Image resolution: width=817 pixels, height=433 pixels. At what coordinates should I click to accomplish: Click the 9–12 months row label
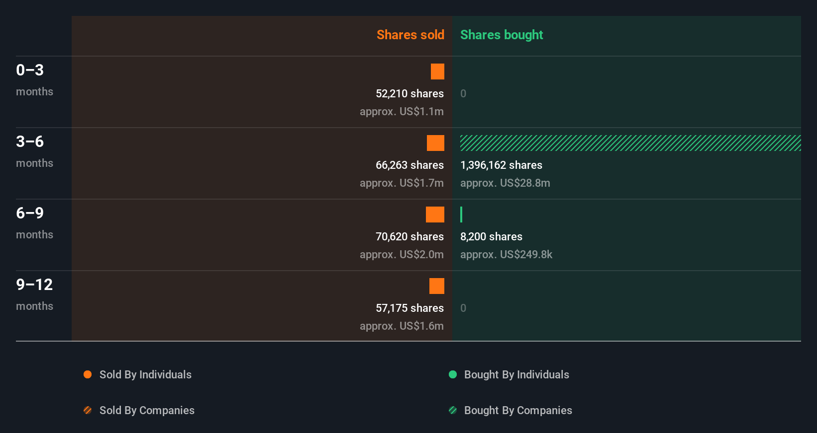[x=34, y=294]
